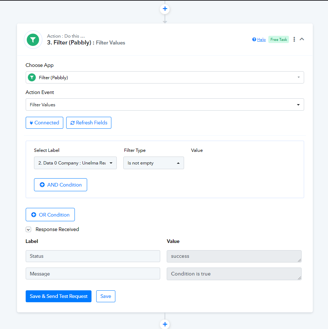Image resolution: width=328 pixels, height=329 pixels.
Task: Click the Free Task badge
Action: coord(278,39)
